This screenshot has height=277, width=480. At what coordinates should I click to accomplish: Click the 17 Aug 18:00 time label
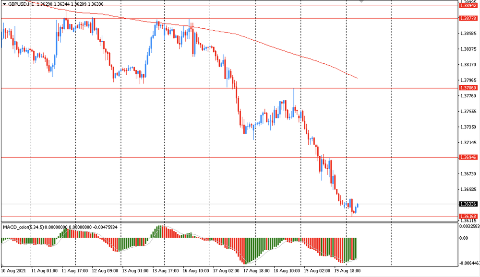(x=256, y=271)
